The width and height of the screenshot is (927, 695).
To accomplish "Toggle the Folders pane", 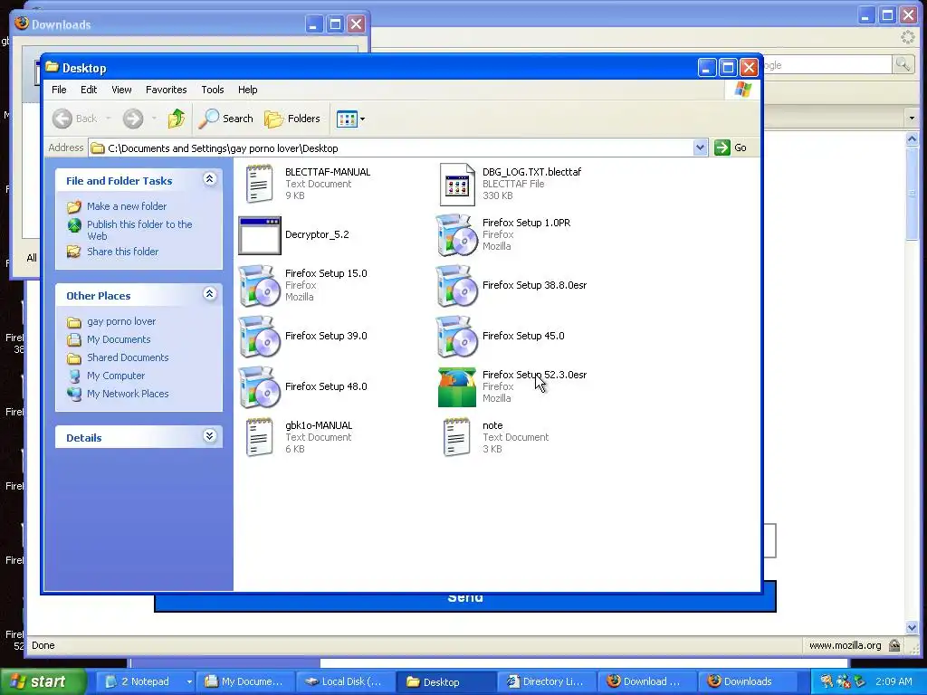I will click(x=292, y=119).
